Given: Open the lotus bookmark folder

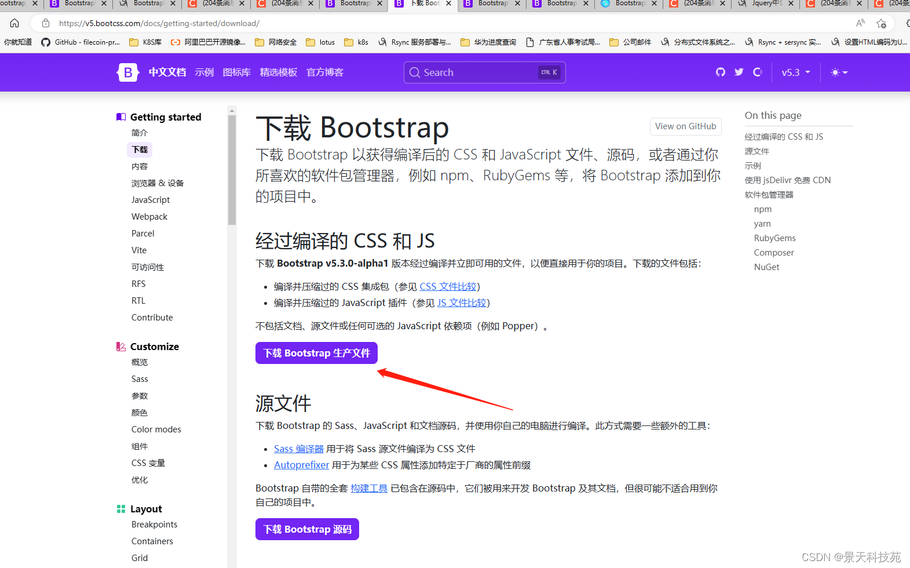Looking at the screenshot, I should coord(320,42).
